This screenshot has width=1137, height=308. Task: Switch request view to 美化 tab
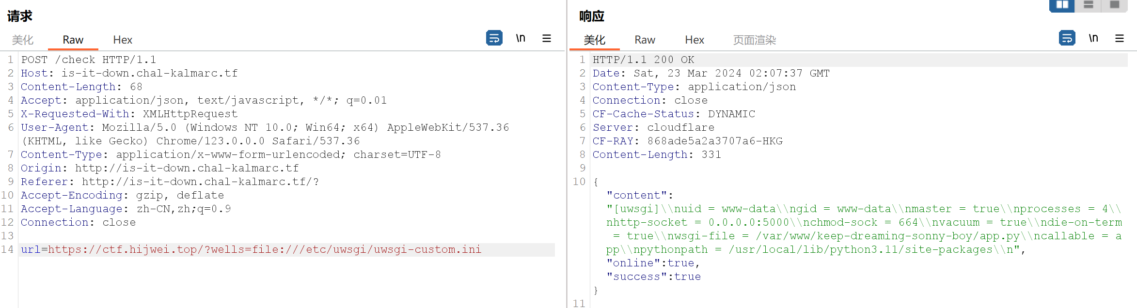pyautogui.click(x=23, y=40)
